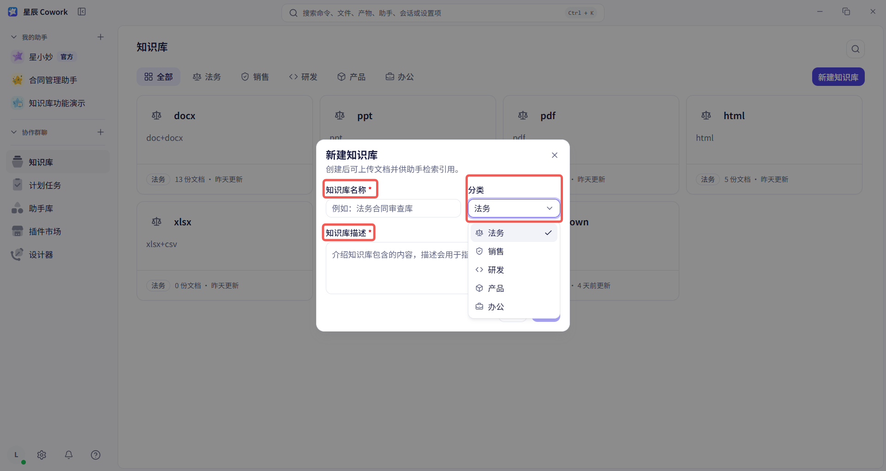Switch to the 销售 category tab

(x=255, y=77)
